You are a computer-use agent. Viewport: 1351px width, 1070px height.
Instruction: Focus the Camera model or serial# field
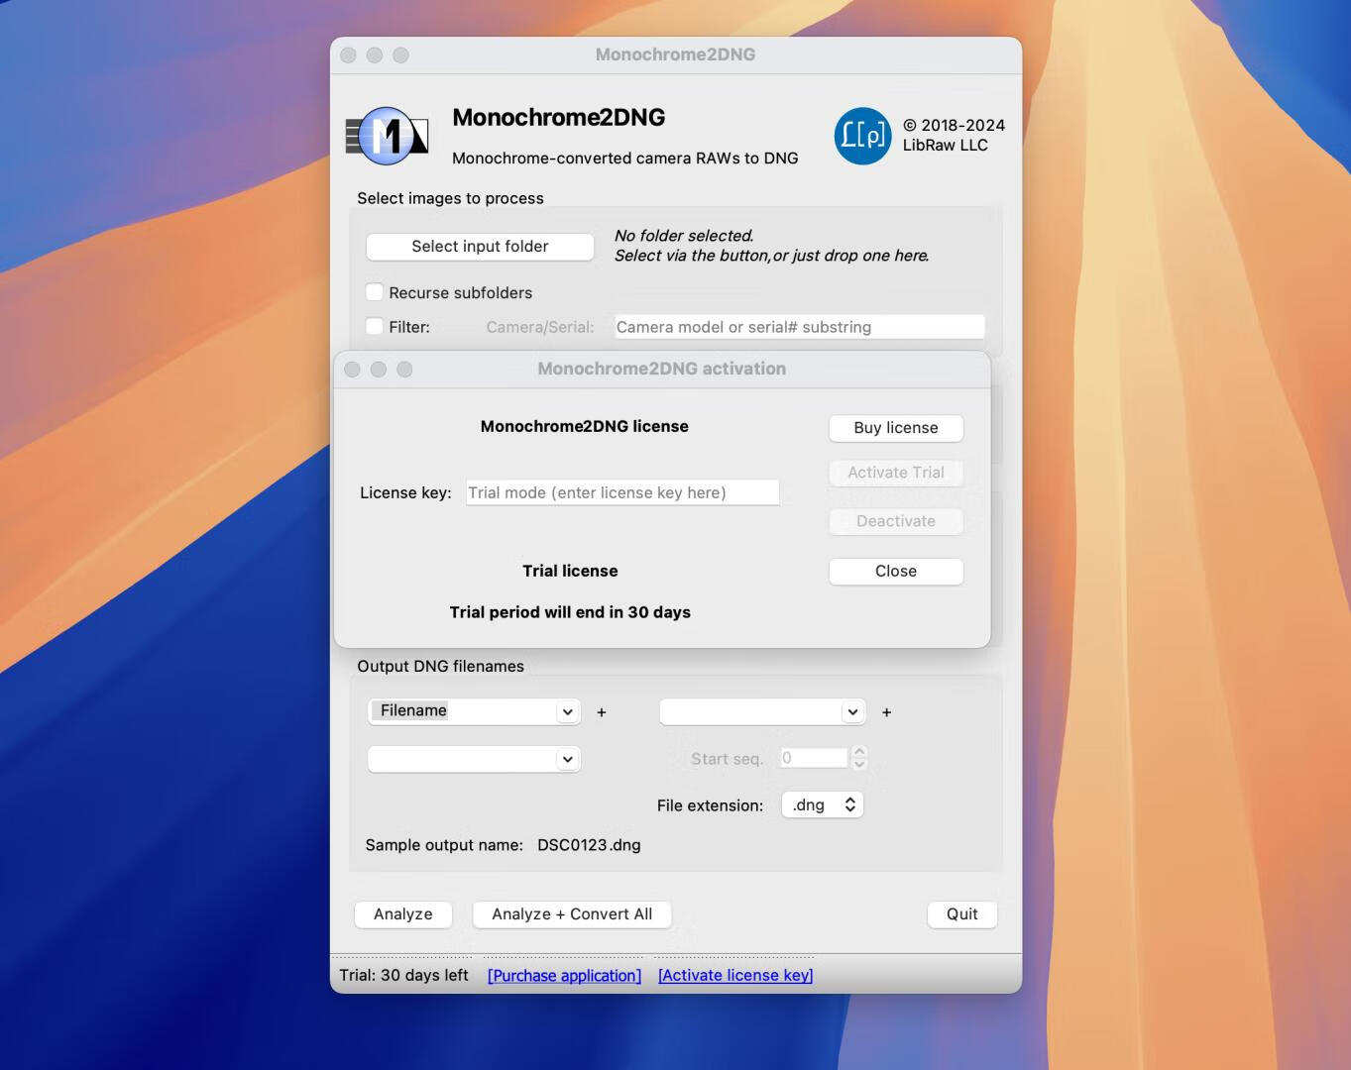[800, 327]
